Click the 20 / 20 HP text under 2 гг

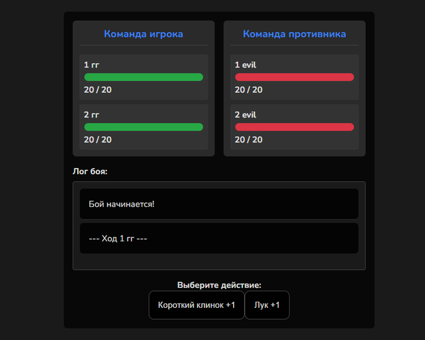[x=98, y=140]
